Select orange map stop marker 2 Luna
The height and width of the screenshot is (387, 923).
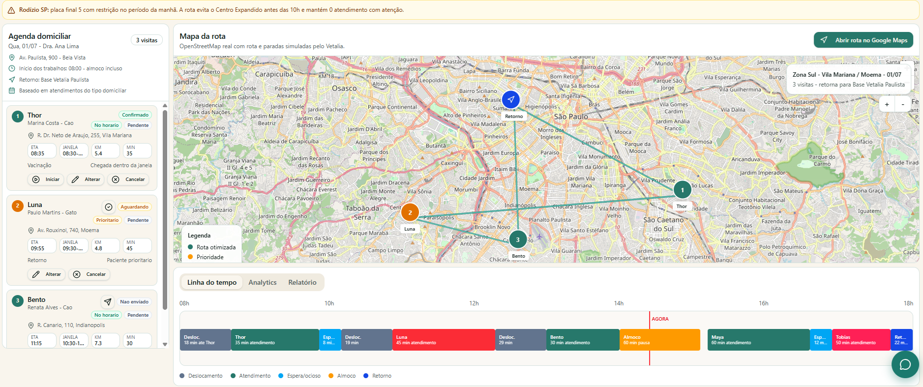pyautogui.click(x=410, y=212)
